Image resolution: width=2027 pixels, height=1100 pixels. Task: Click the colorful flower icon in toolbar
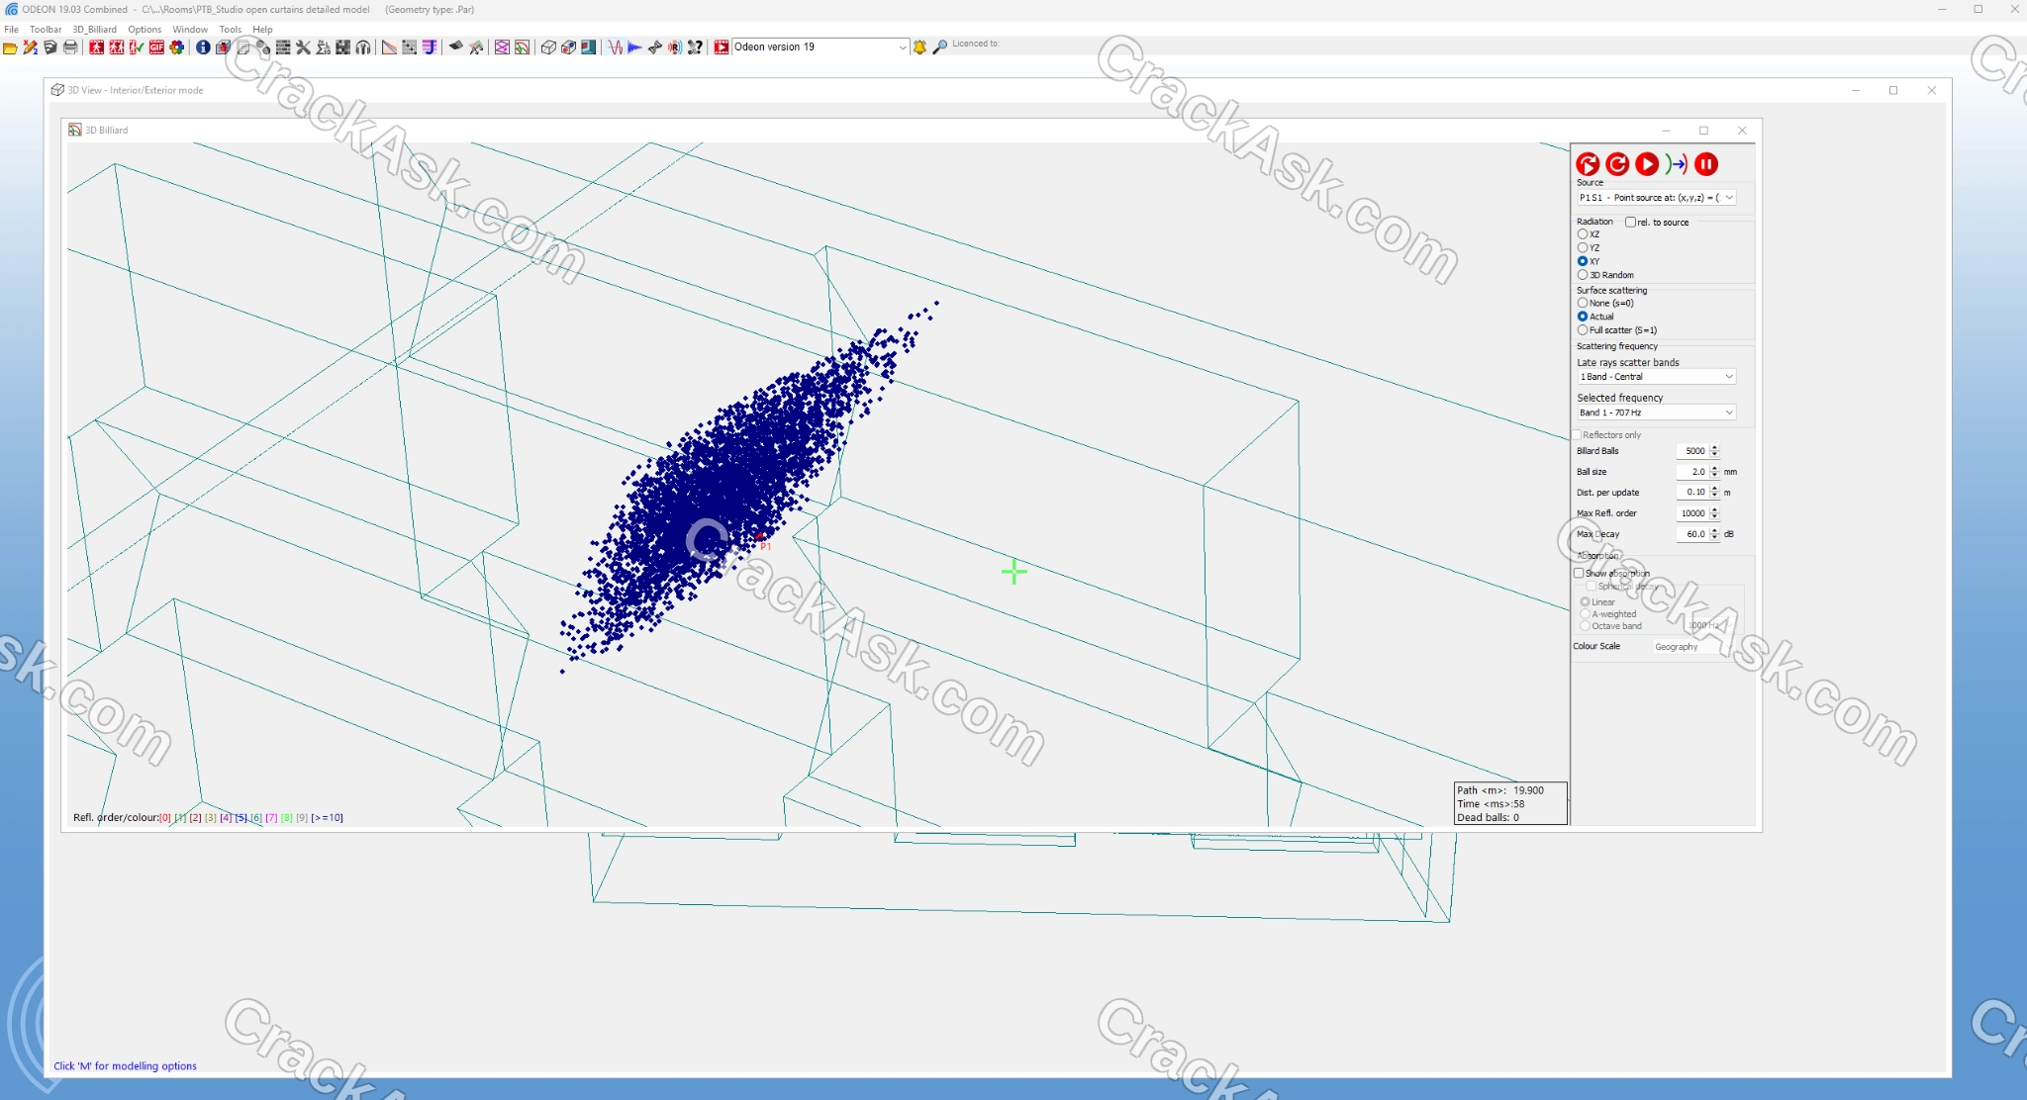pos(177,47)
